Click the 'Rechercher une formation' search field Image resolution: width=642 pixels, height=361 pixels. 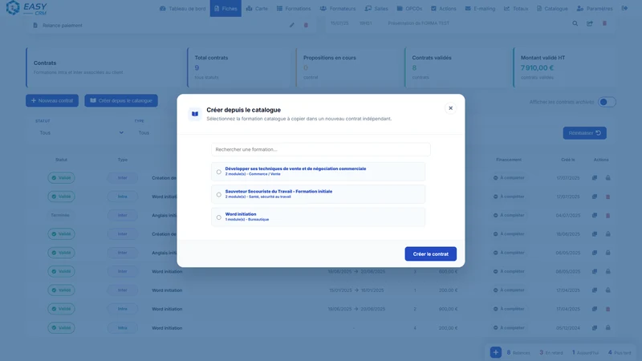pyautogui.click(x=320, y=149)
